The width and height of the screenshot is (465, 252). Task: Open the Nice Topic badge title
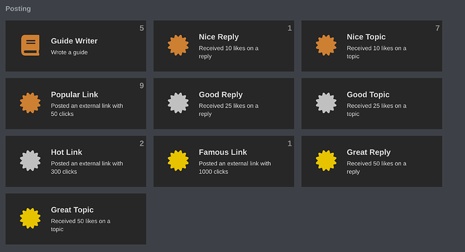pyautogui.click(x=366, y=37)
